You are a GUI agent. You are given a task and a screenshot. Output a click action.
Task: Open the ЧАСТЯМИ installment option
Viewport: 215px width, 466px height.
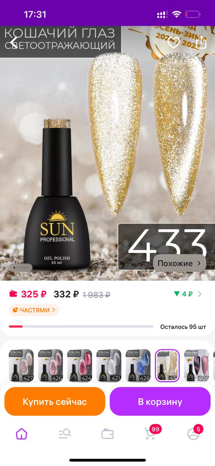click(x=34, y=310)
